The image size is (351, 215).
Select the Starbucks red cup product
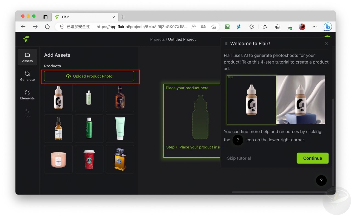click(x=89, y=159)
